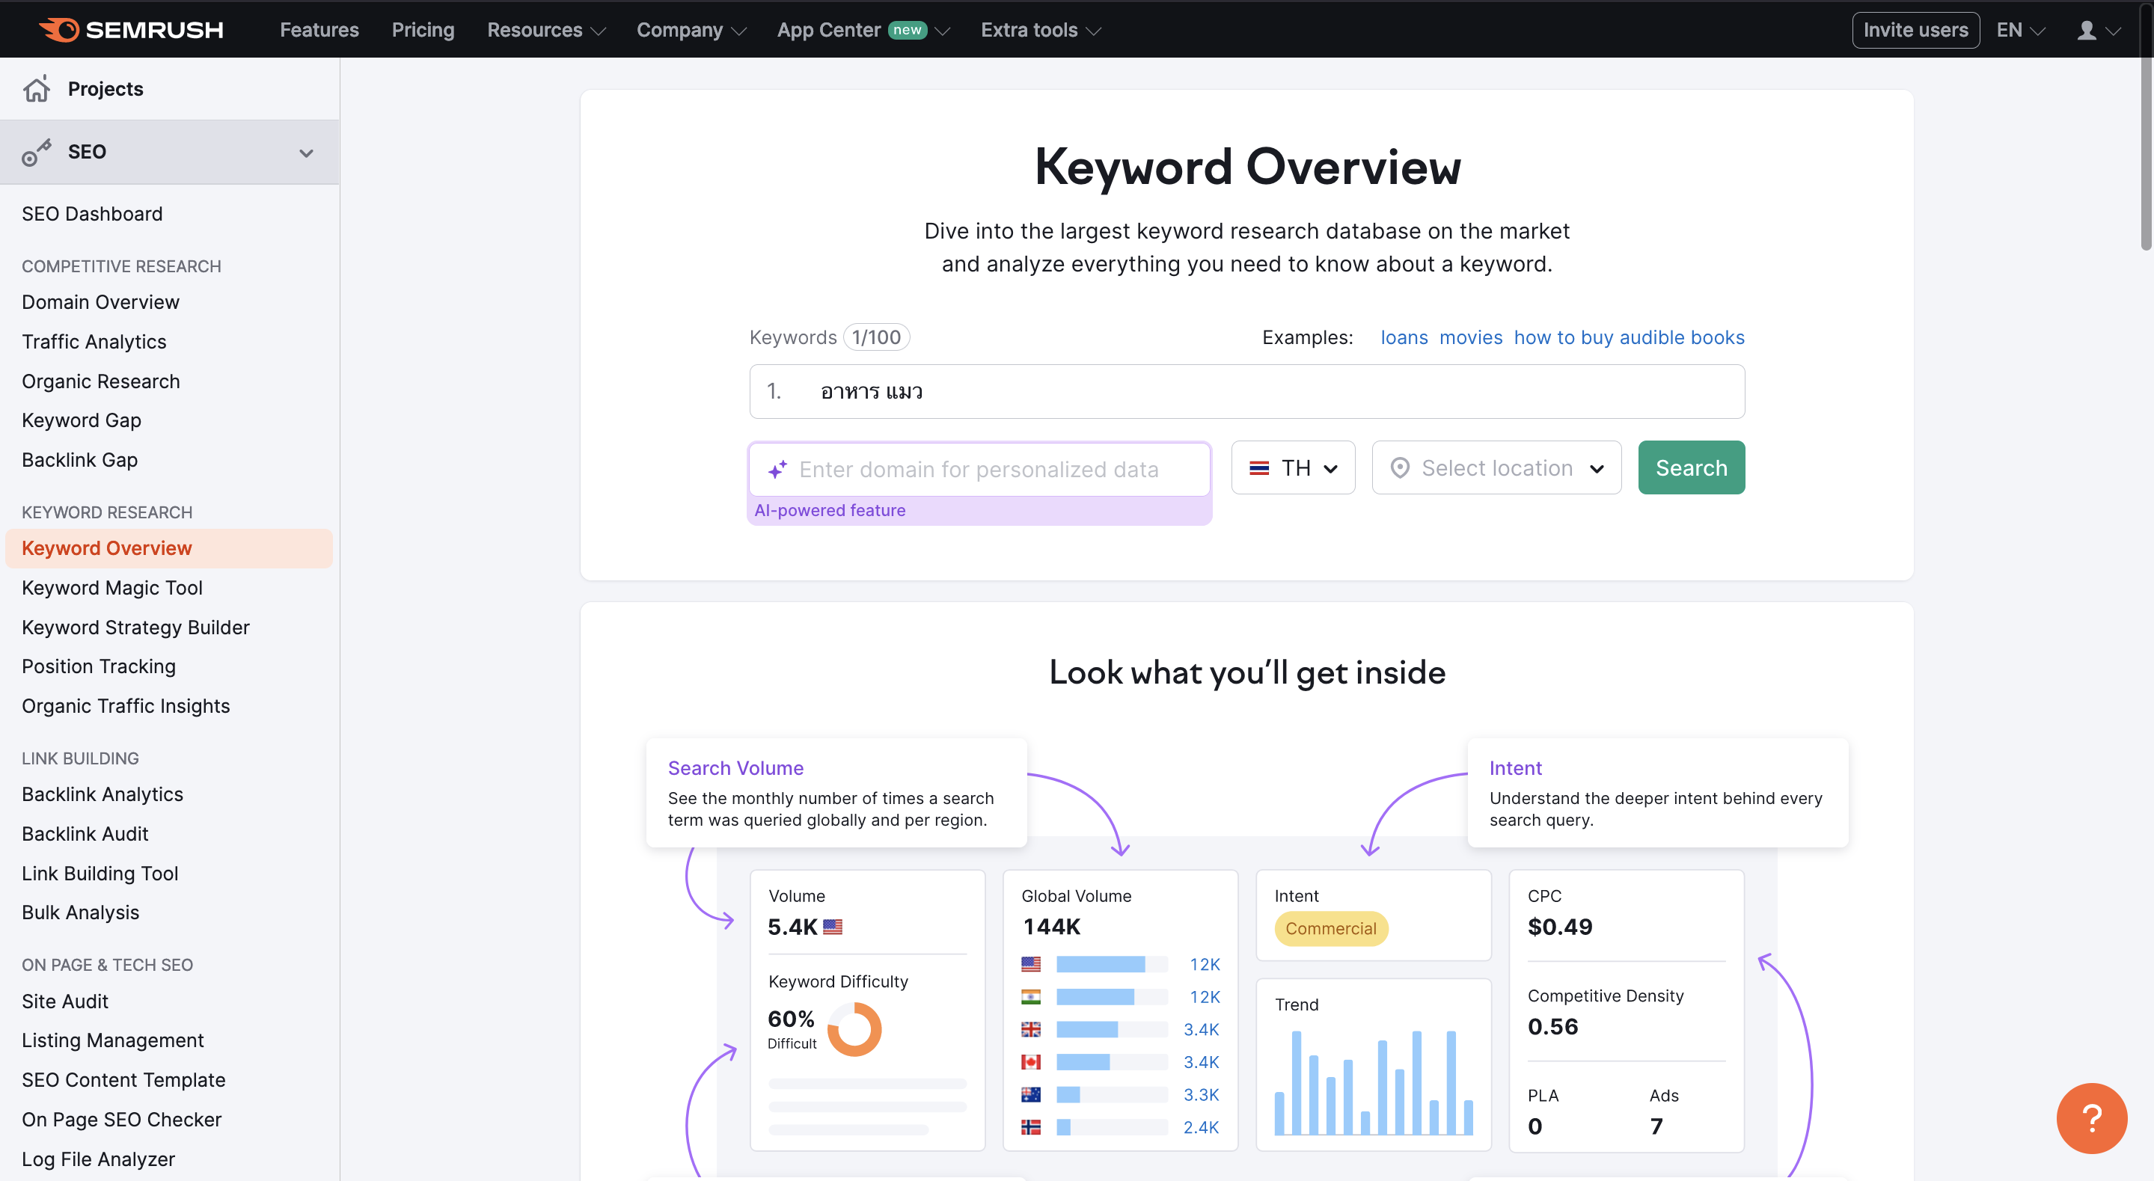Viewport: 2154px width, 1181px height.
Task: Open Backlink Analytics
Action: tap(102, 794)
